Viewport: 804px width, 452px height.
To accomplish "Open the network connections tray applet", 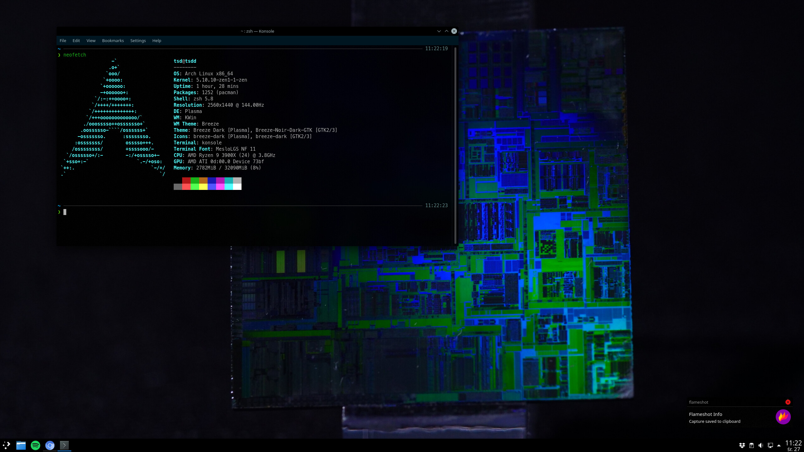I will (770, 445).
